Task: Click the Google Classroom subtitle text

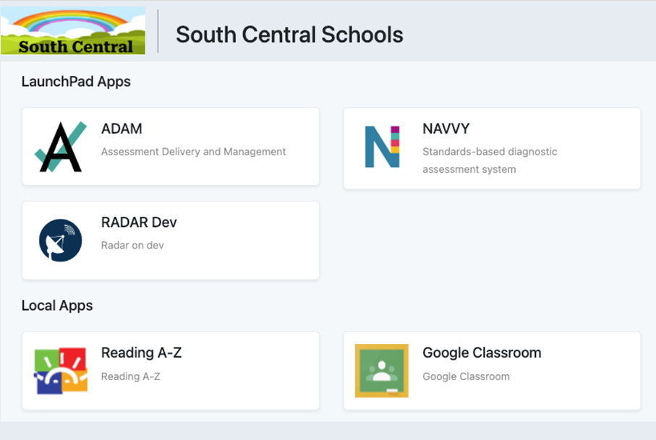Action: pyautogui.click(x=466, y=376)
